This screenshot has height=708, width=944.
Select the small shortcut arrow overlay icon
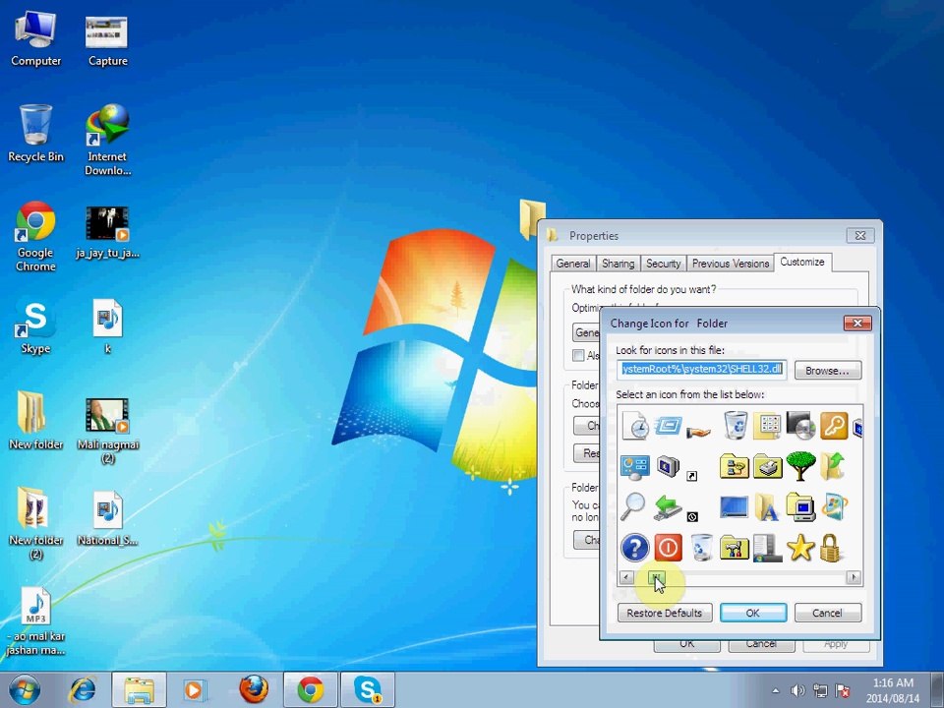click(x=691, y=476)
